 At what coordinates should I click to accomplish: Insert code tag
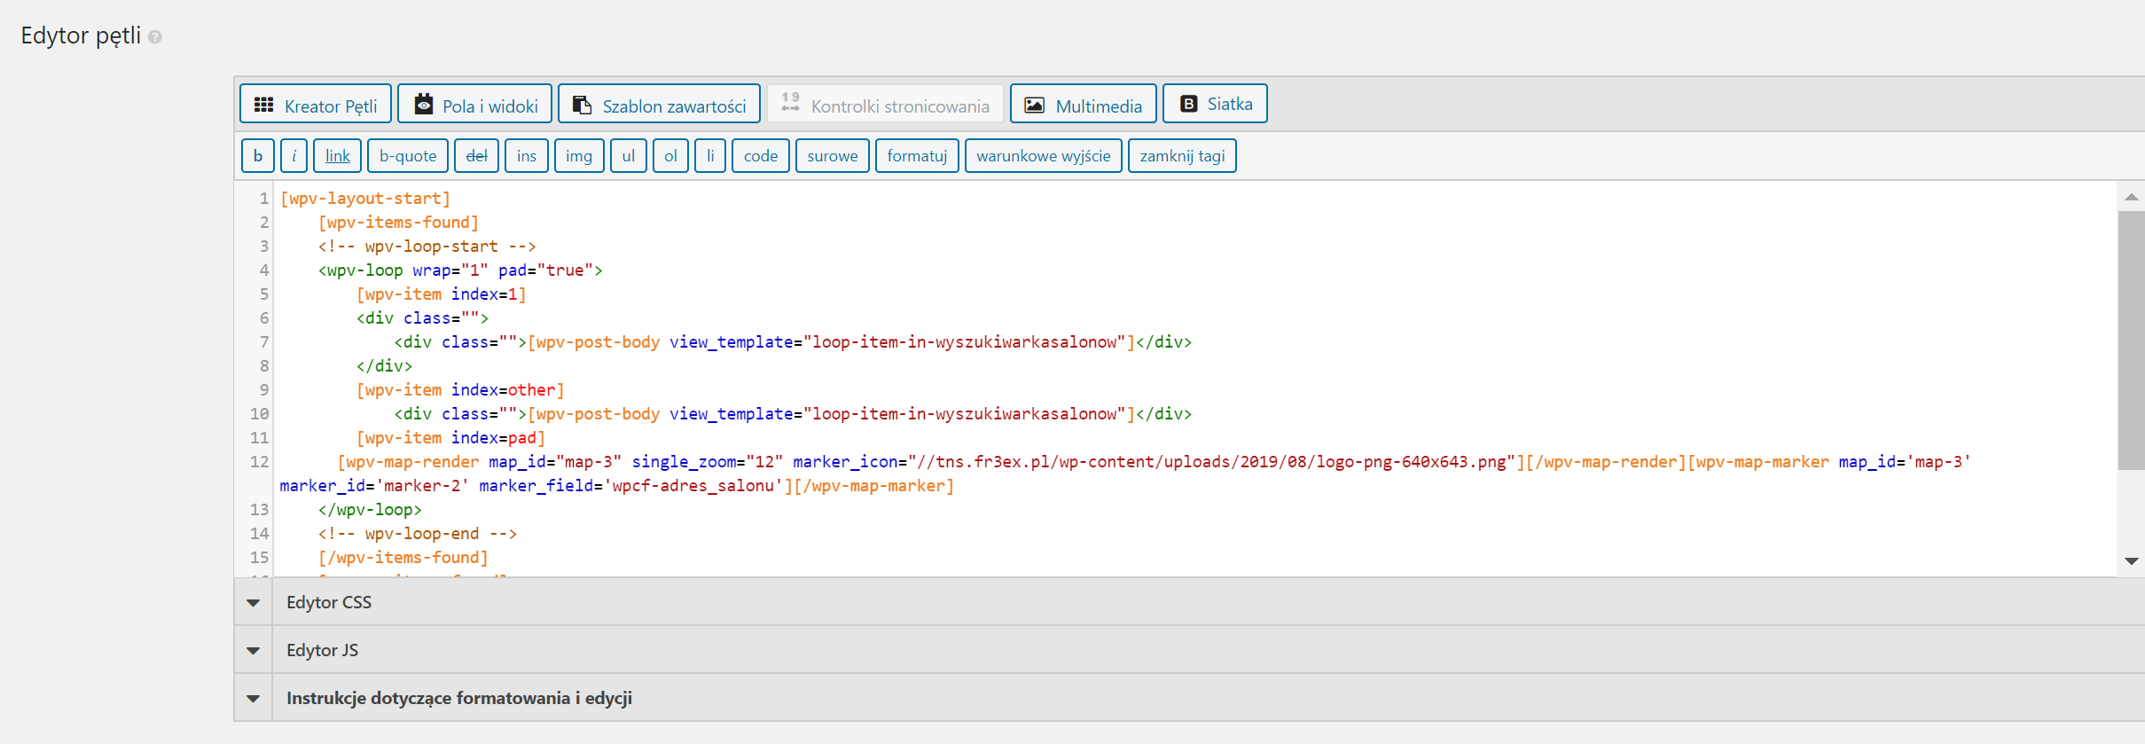point(761,156)
